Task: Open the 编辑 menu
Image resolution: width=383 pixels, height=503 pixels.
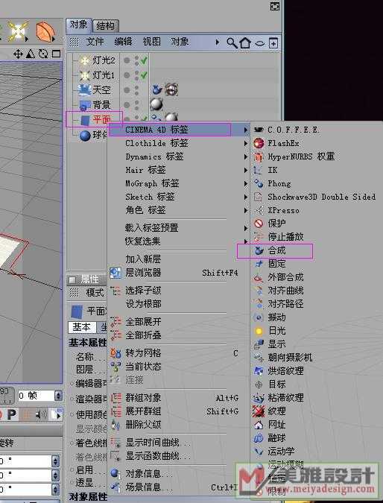Action: click(x=123, y=42)
